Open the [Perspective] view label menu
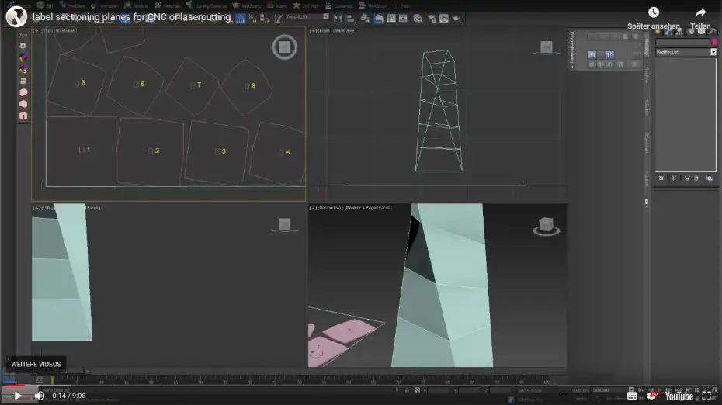Viewport: 722px width, 405px height. tap(330, 208)
